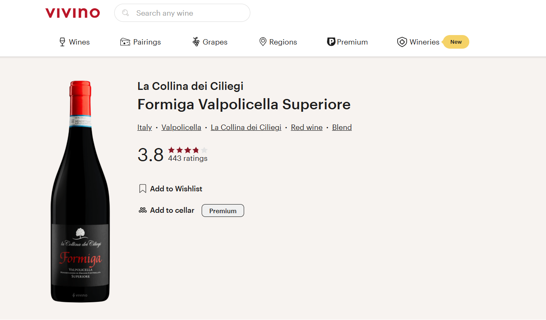Open the Grapes menu
The width and height of the screenshot is (546, 320).
215,42
